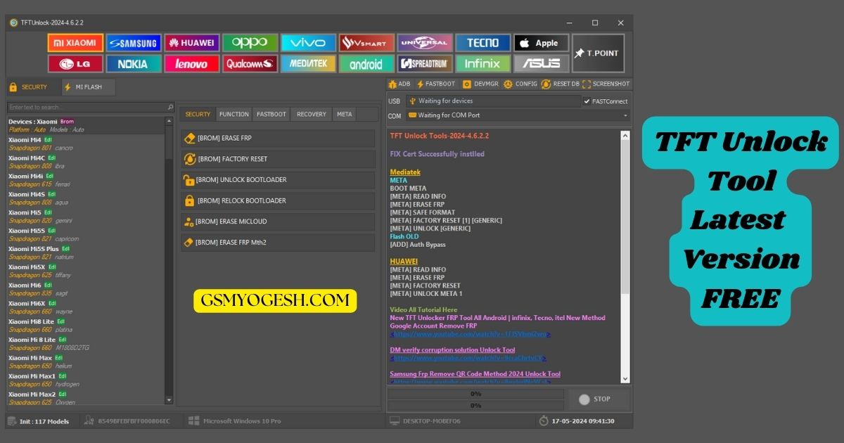
Task: Select Xiaomi Mi Max helium device
Action: click(85, 362)
